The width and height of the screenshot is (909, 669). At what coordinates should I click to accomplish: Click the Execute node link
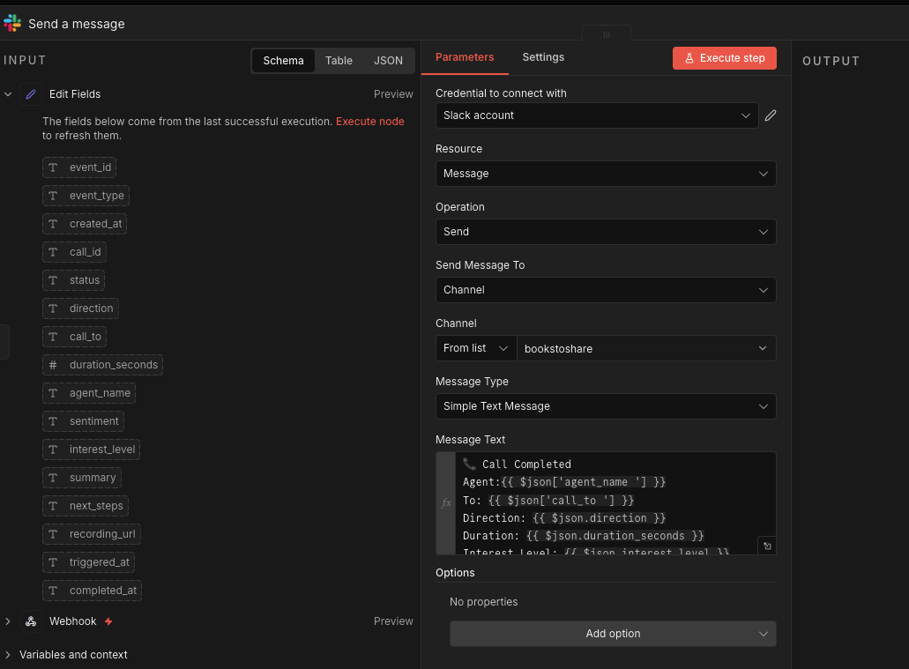pos(369,122)
